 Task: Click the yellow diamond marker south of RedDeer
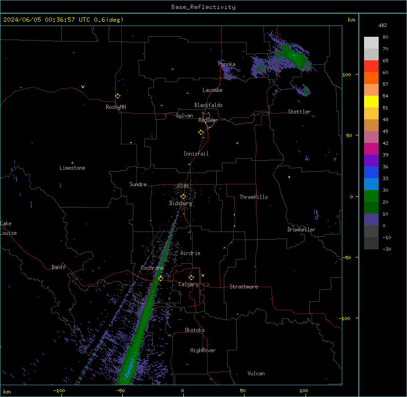point(201,132)
